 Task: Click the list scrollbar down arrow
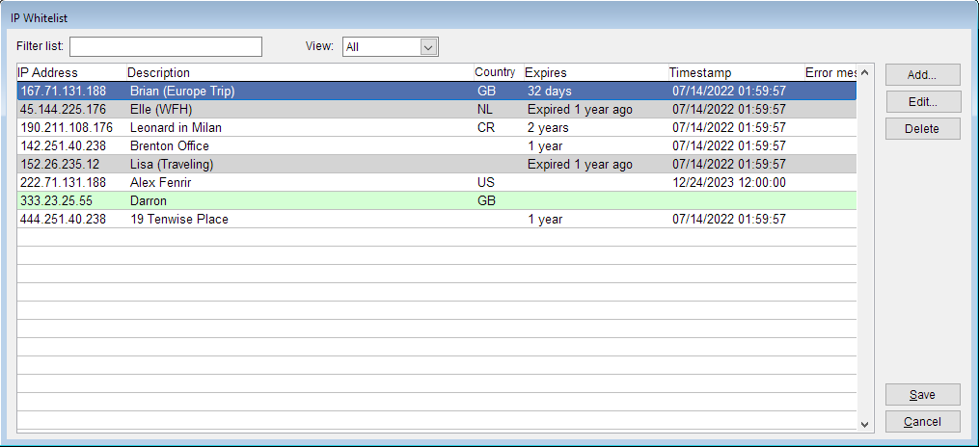click(x=864, y=424)
